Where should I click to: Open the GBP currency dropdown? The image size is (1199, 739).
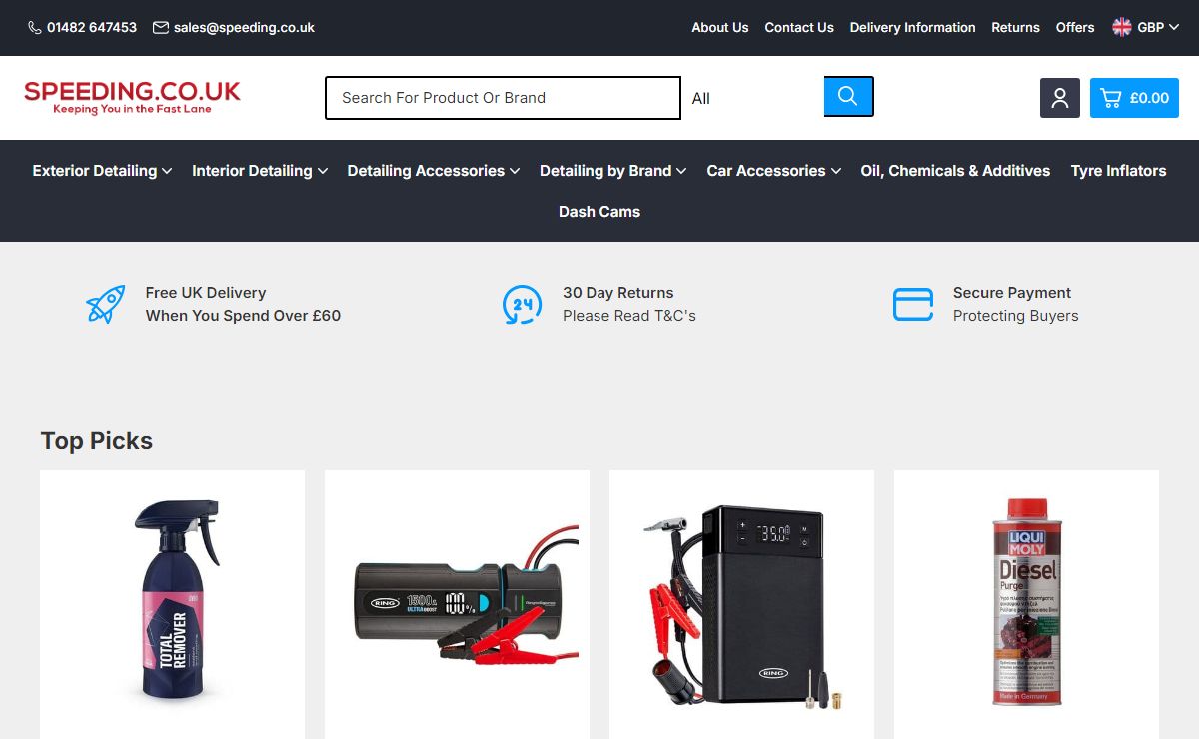point(1146,27)
